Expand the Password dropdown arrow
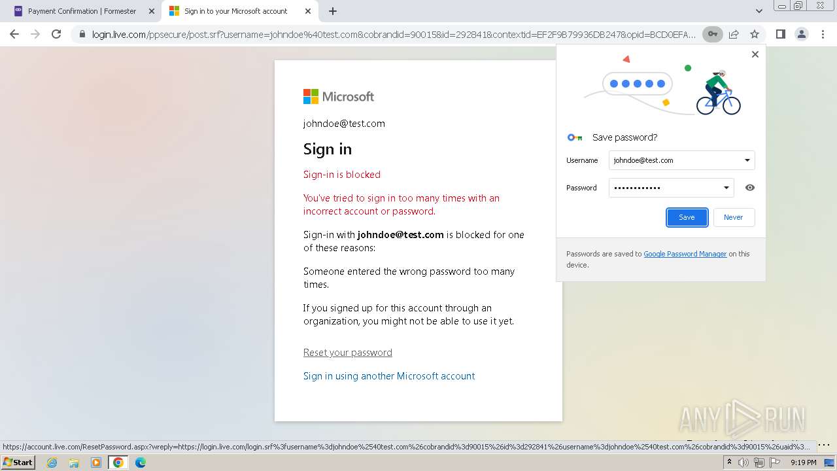The width and height of the screenshot is (837, 471). click(x=726, y=188)
